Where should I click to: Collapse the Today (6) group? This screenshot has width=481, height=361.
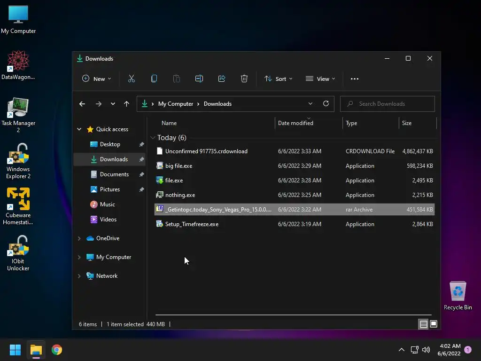(x=153, y=138)
